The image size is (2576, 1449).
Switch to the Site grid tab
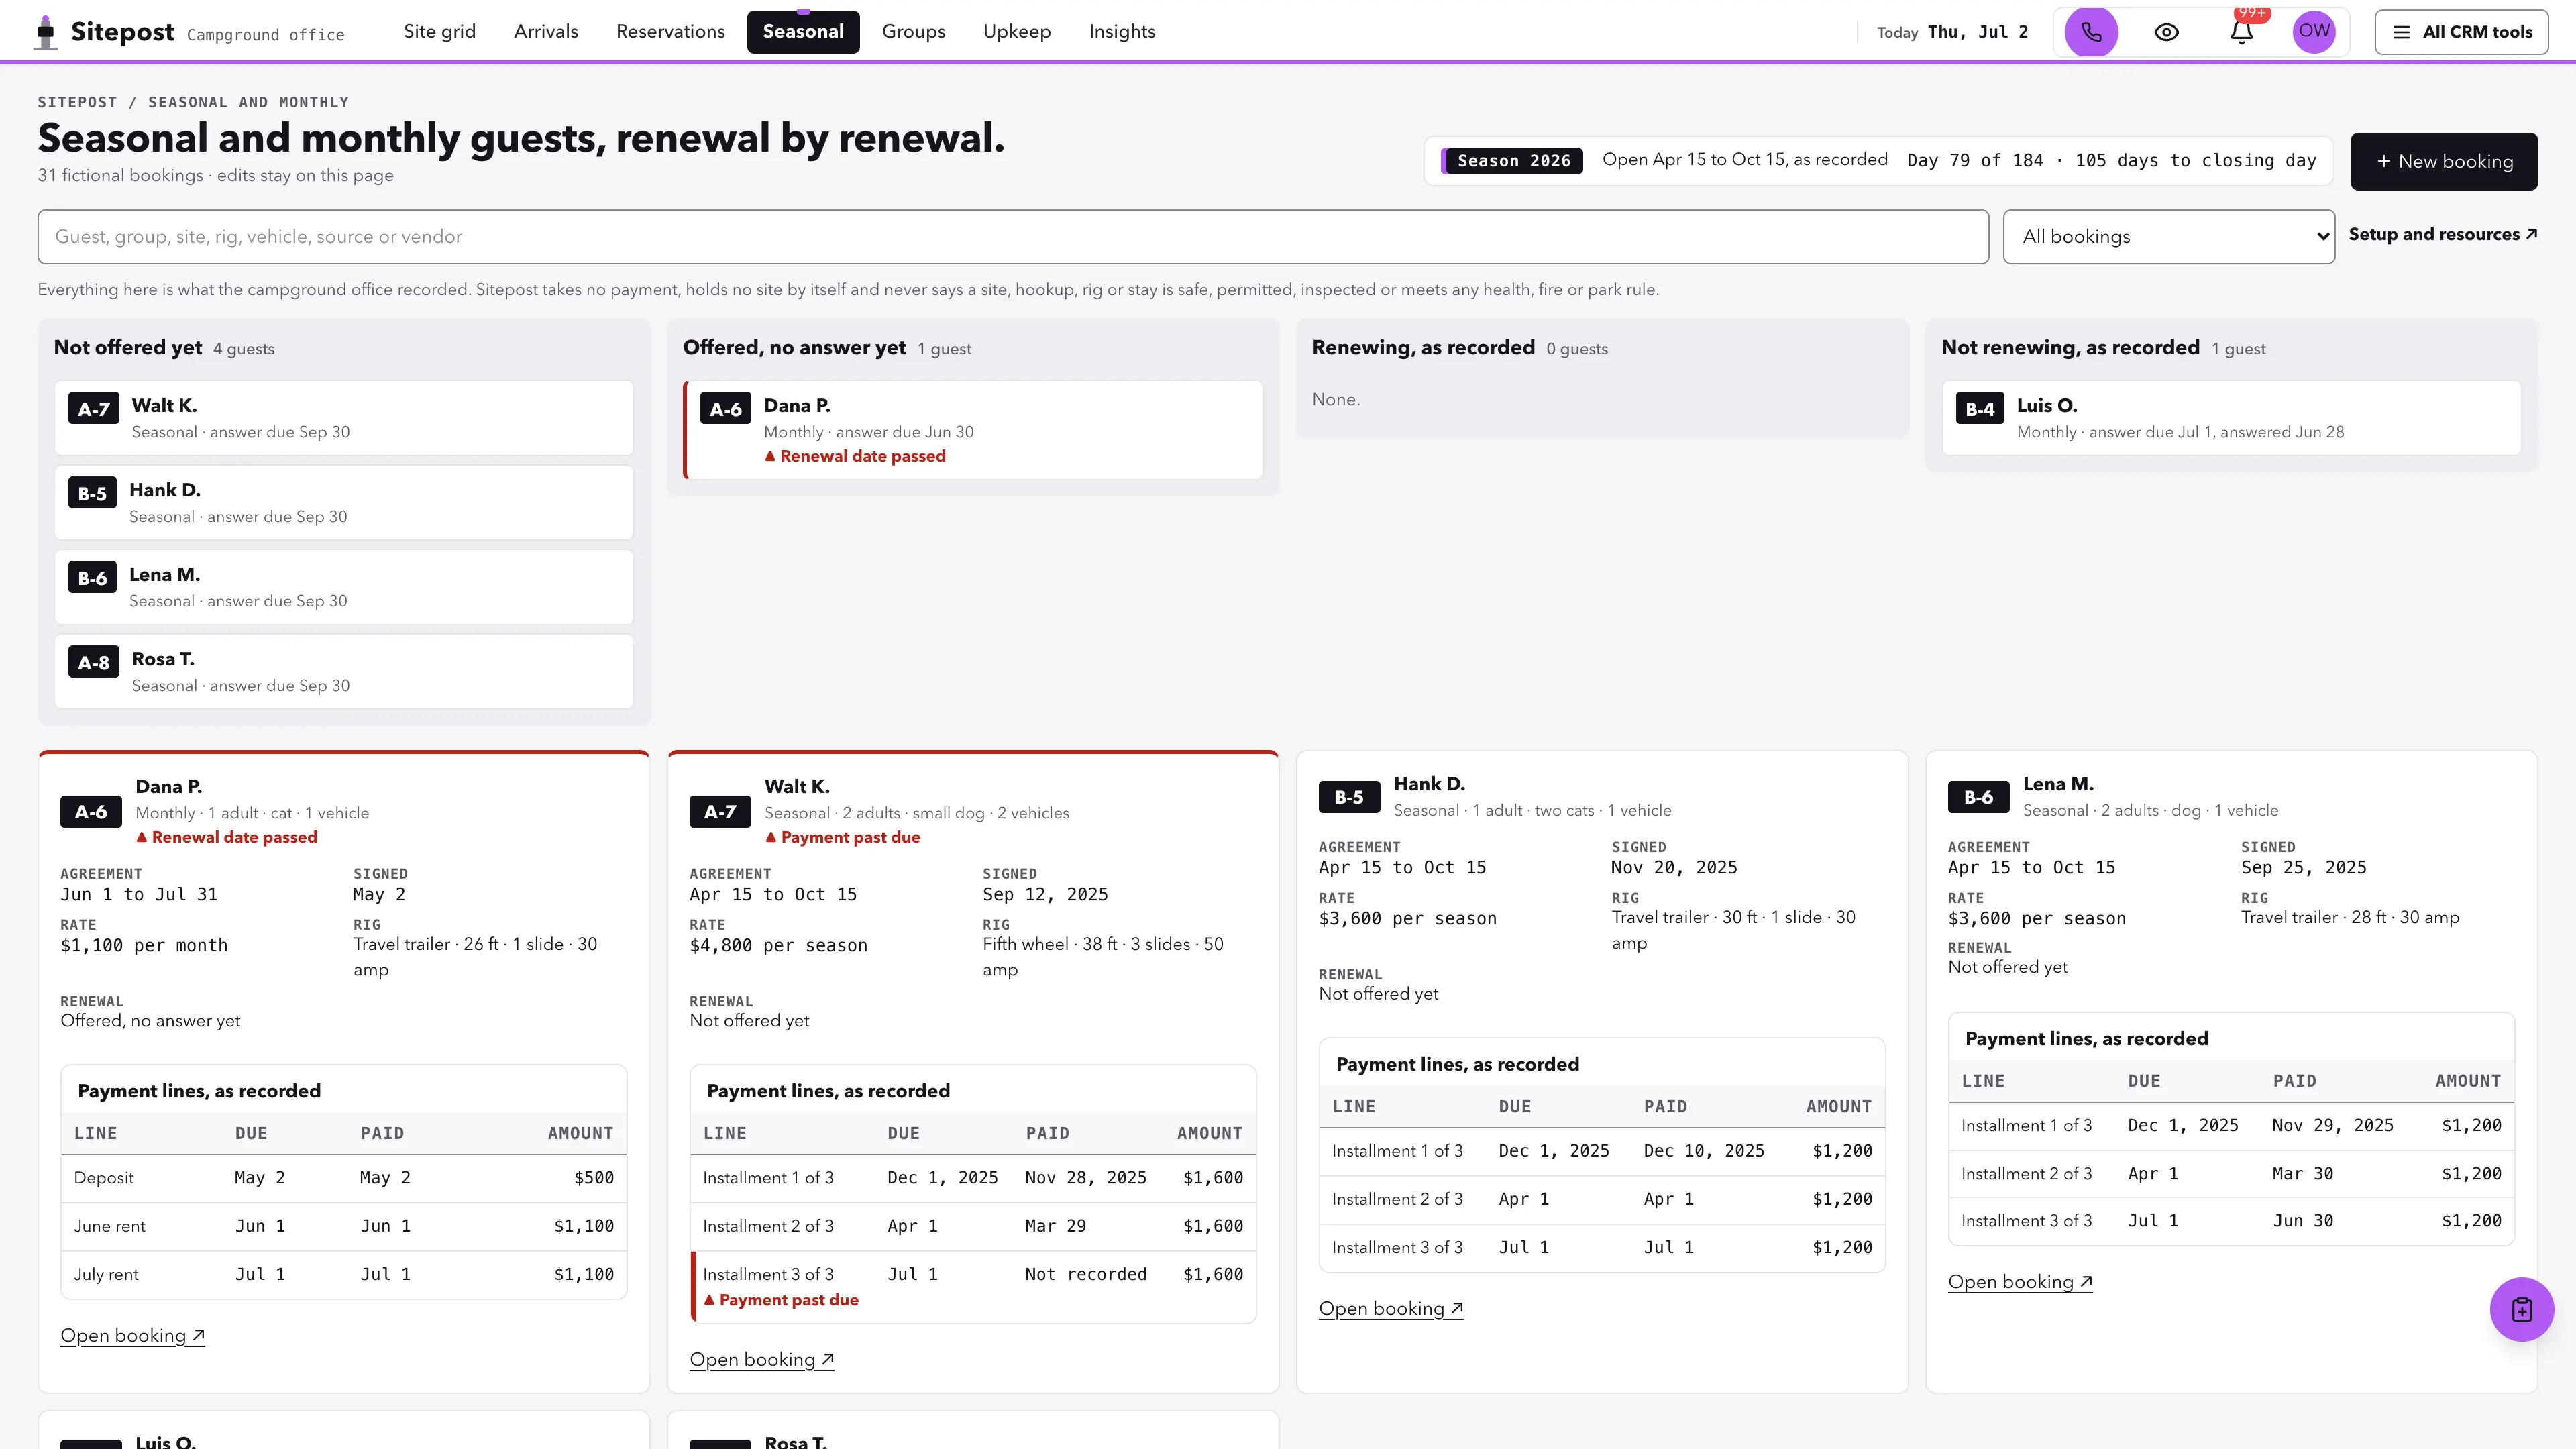pos(440,32)
